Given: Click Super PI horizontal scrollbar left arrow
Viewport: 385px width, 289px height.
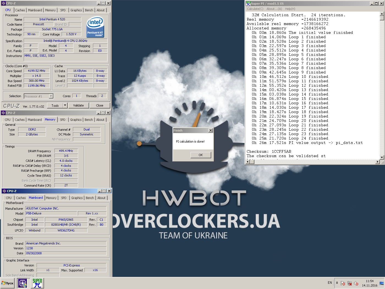Looking at the screenshot, I should pyautogui.click(x=248, y=162).
